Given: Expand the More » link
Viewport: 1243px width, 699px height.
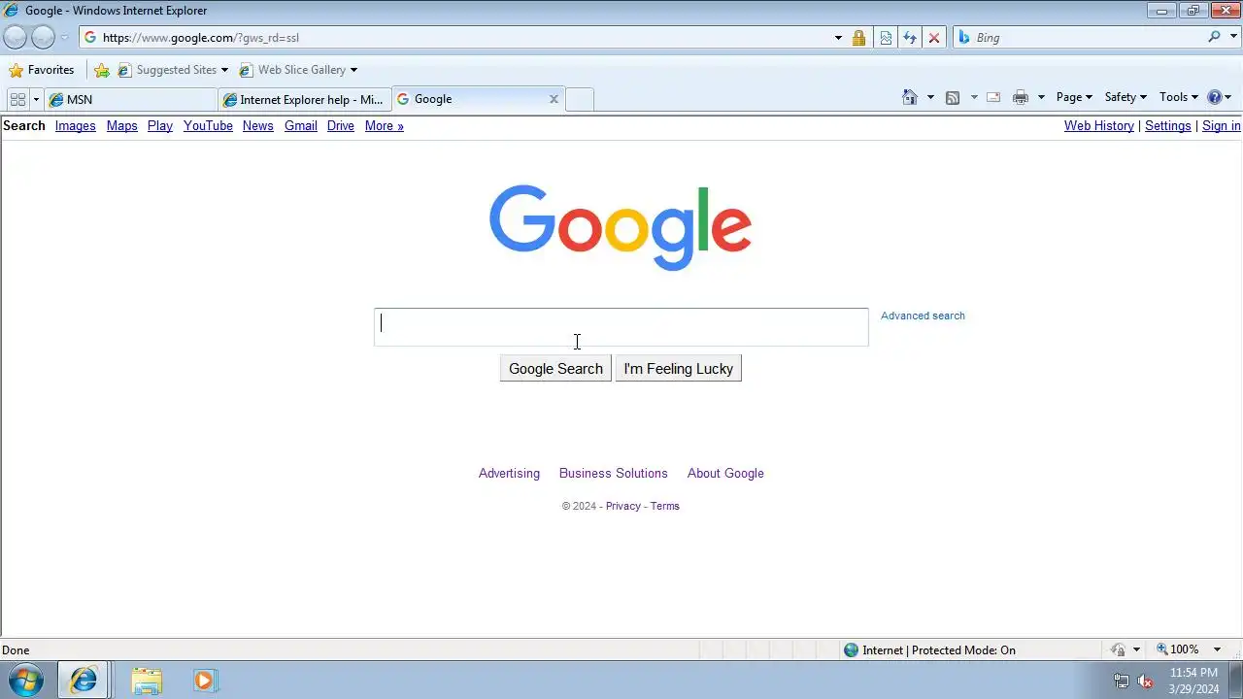Looking at the screenshot, I should (384, 126).
